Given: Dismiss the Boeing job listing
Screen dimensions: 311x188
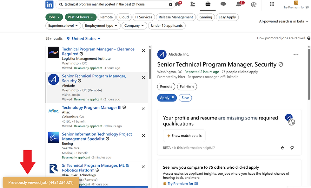Looking at the screenshot, I should [143, 135].
